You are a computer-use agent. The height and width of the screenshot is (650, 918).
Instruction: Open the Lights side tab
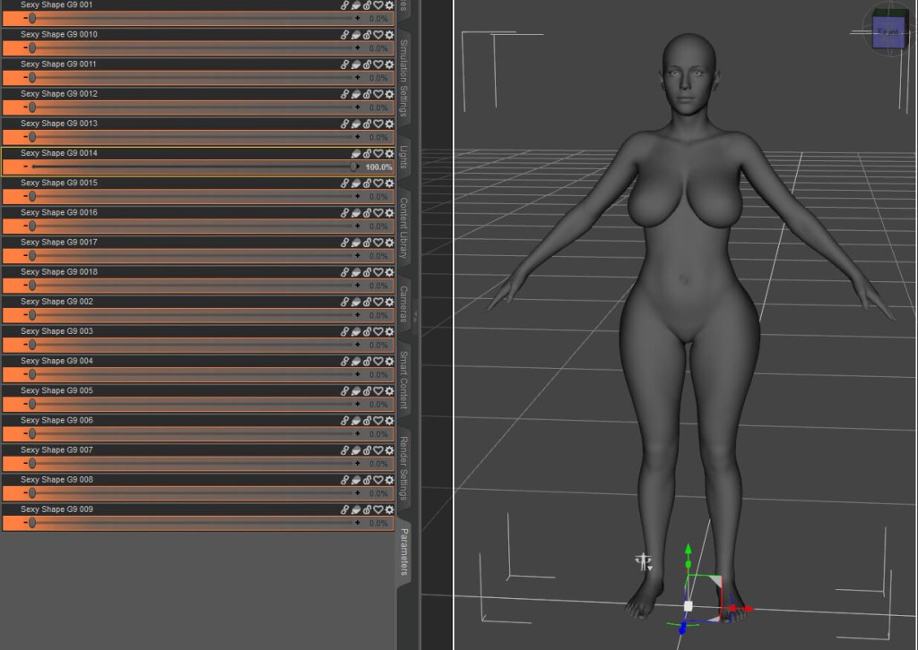(403, 157)
